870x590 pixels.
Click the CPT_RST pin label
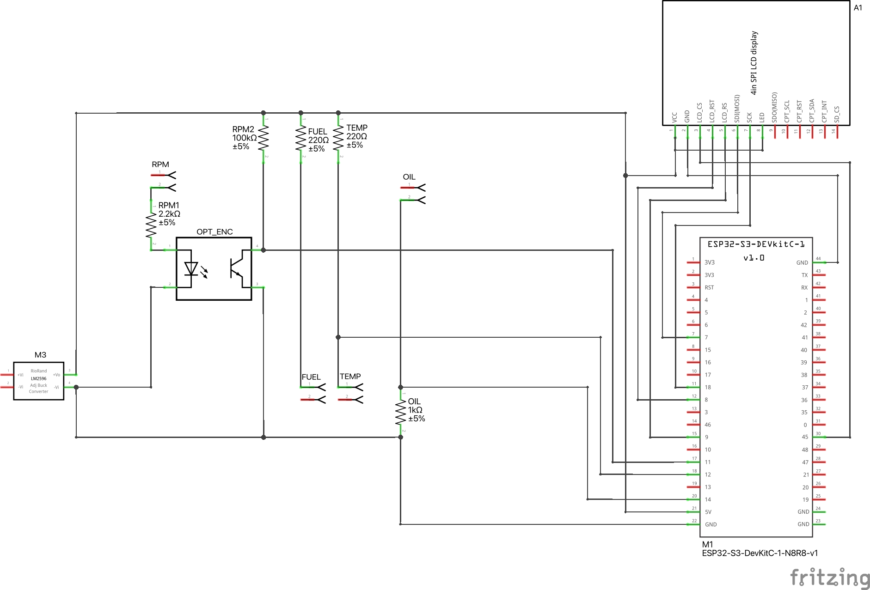point(799,111)
